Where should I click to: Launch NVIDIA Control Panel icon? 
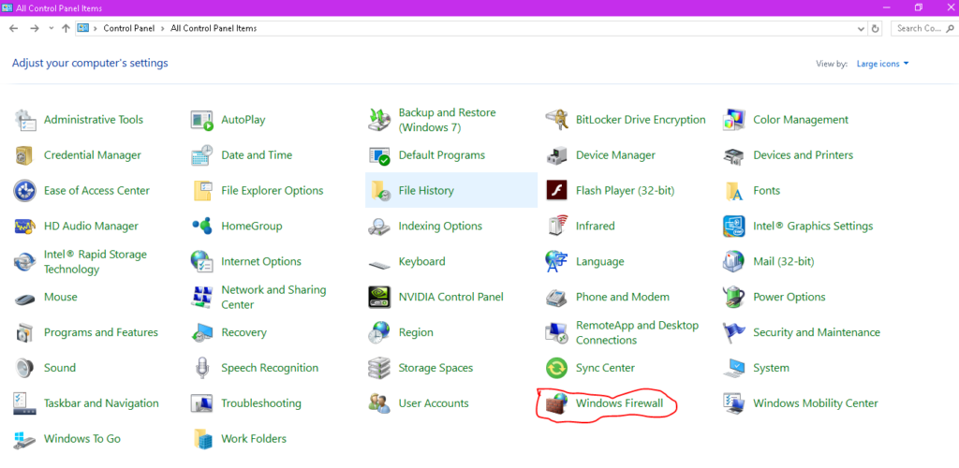pos(379,297)
